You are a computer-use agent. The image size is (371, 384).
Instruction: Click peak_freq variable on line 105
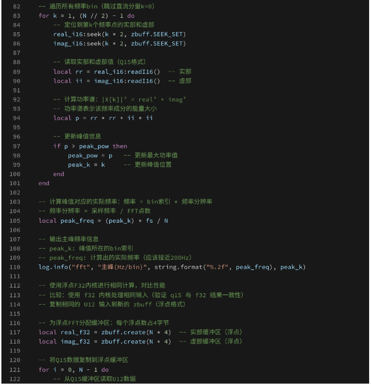(x=77, y=221)
